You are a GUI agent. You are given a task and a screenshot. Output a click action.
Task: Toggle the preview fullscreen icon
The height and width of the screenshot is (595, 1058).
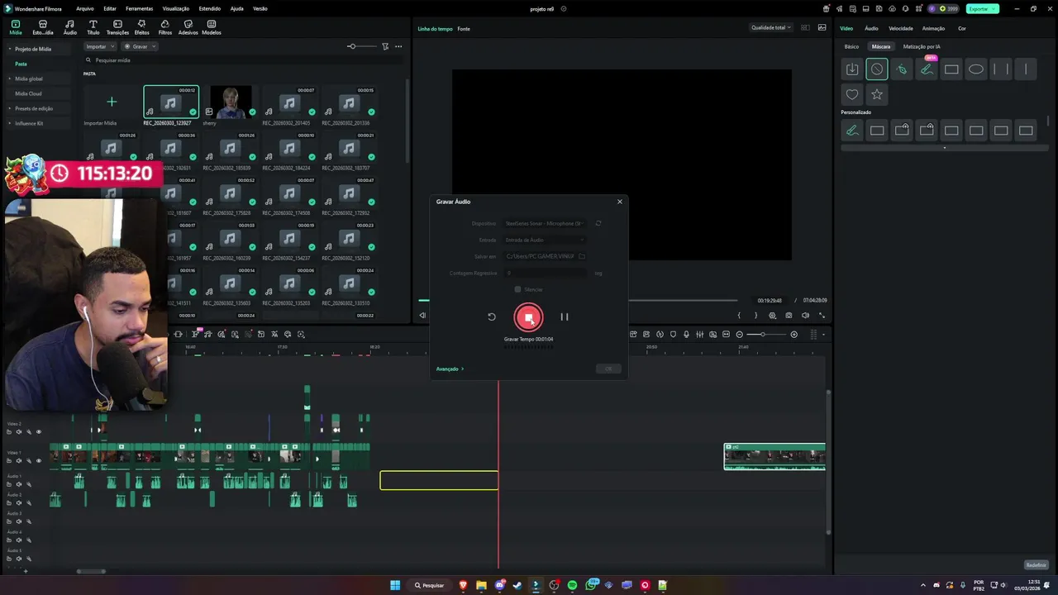[822, 316]
